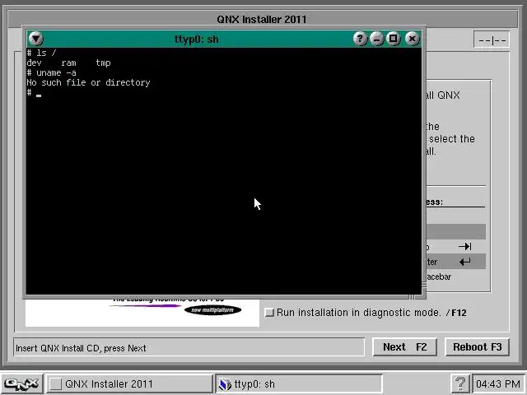The image size is (527, 395).
Task: Switch to ttyp0: sh taskbar item
Action: point(298,383)
